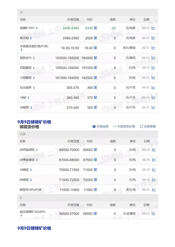This screenshot has width=175, height=247.
Task: Click the info icon beside 七钼酸铵
Action: point(34,78)
